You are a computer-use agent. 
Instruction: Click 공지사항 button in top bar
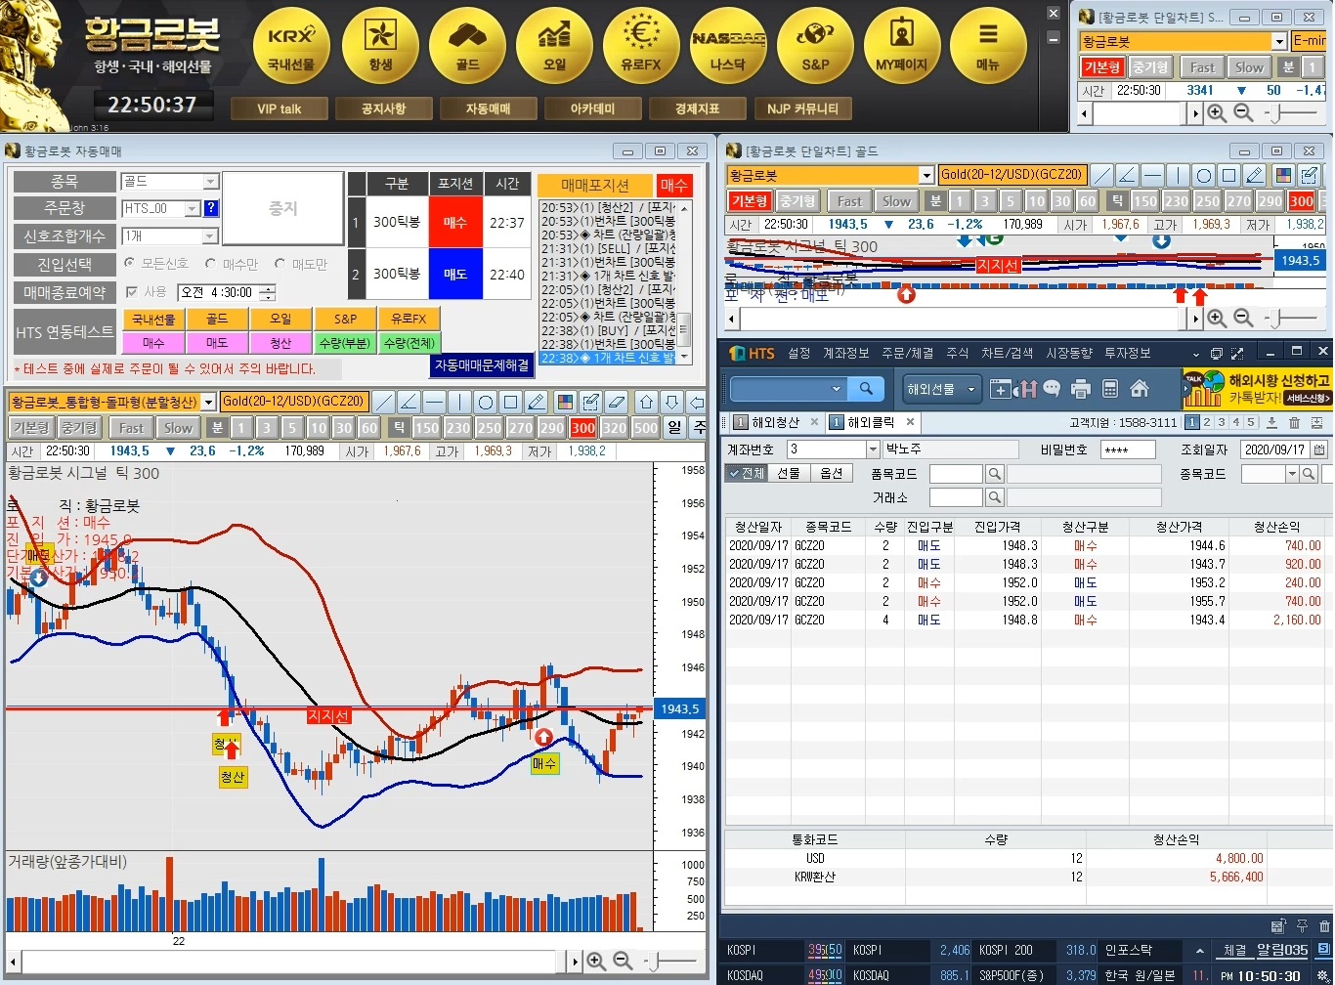click(x=383, y=108)
